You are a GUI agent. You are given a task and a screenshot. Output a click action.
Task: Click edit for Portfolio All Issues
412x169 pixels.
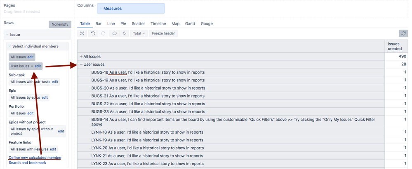[x=31, y=113]
